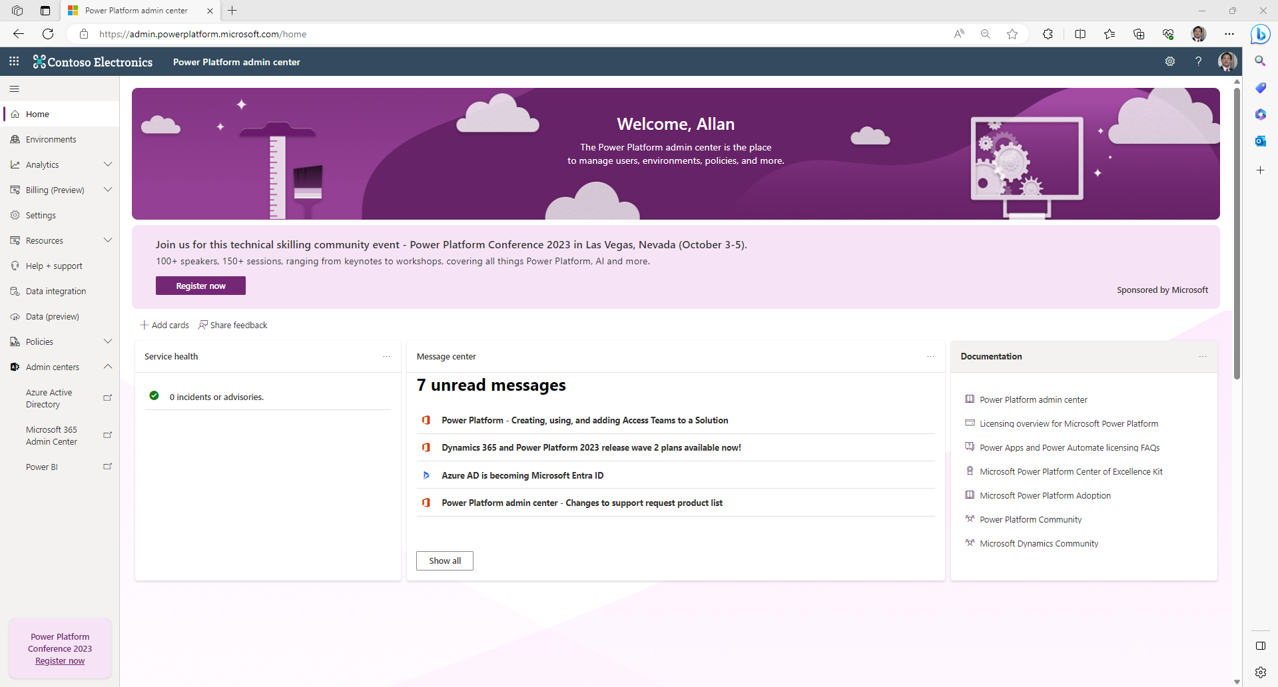
Task: Select Home in the navigation pane
Action: tap(37, 114)
